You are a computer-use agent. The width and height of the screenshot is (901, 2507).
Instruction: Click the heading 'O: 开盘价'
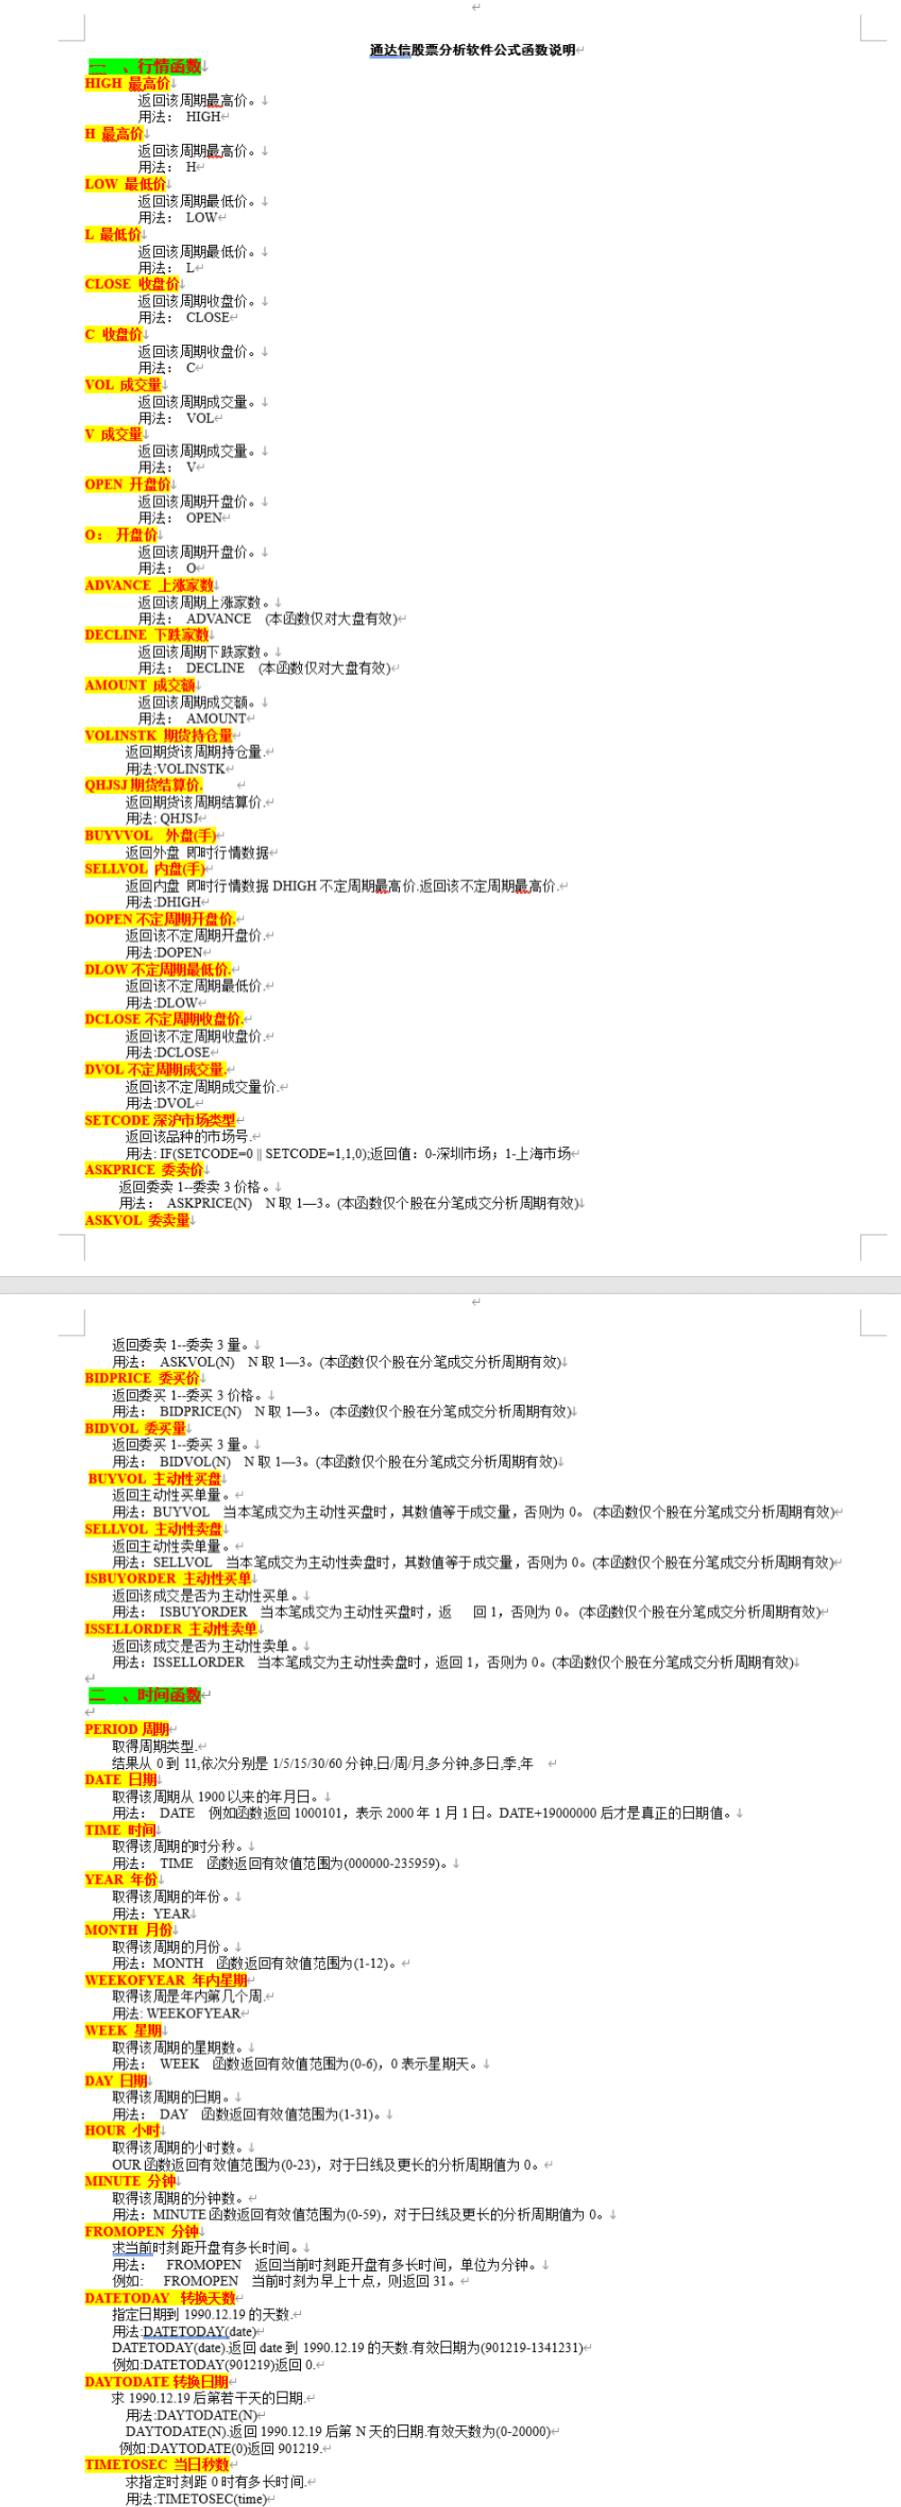tap(121, 535)
